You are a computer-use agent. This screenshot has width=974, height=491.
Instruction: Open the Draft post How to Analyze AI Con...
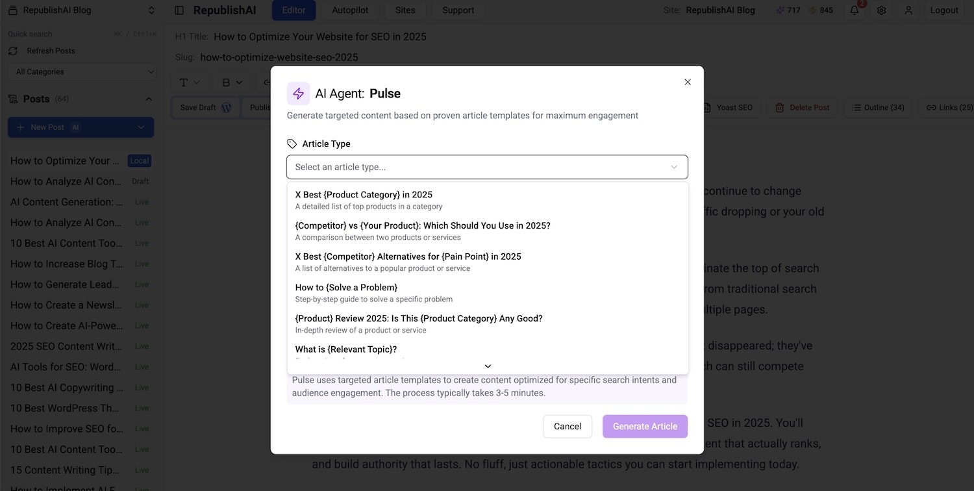(x=81, y=181)
